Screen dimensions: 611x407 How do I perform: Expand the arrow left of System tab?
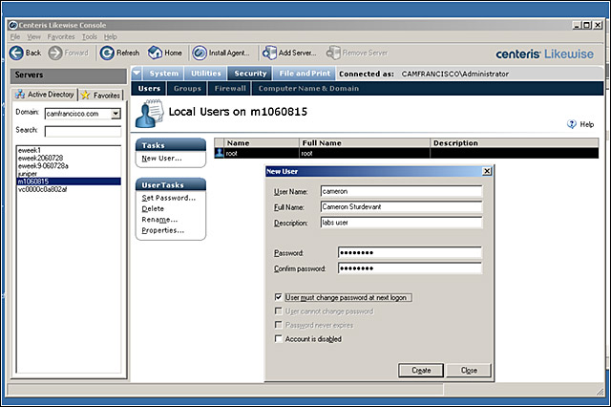pyautogui.click(x=137, y=73)
